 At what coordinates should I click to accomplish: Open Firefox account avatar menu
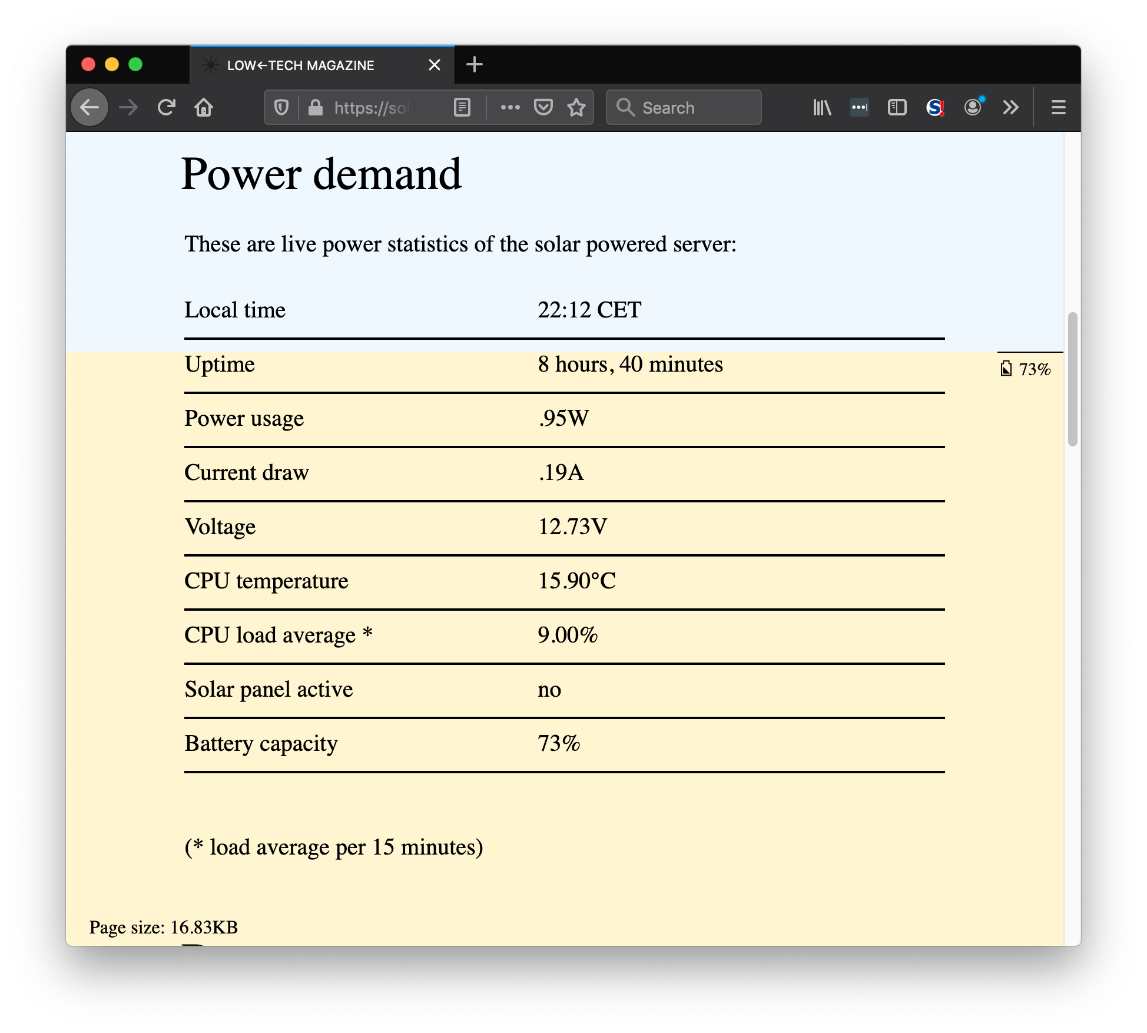coord(973,107)
